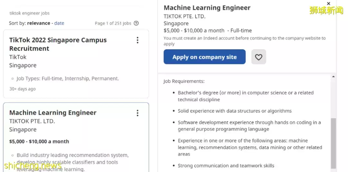Click the TikTok company name on the campus card
The height and width of the screenshot is (172, 348).
coord(18,57)
